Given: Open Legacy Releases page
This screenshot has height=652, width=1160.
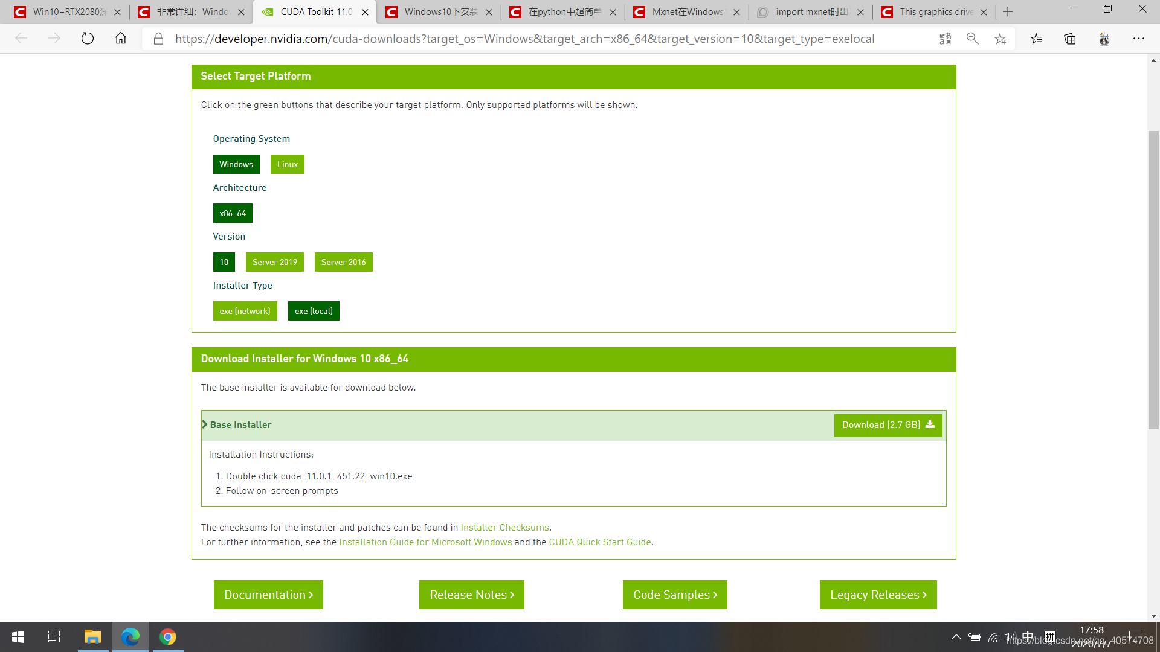Looking at the screenshot, I should point(877,595).
